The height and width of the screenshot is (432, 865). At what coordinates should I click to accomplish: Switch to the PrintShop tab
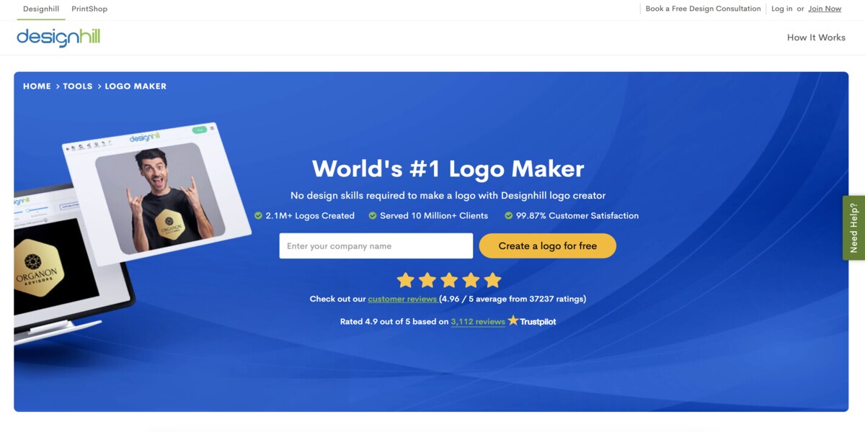point(89,9)
